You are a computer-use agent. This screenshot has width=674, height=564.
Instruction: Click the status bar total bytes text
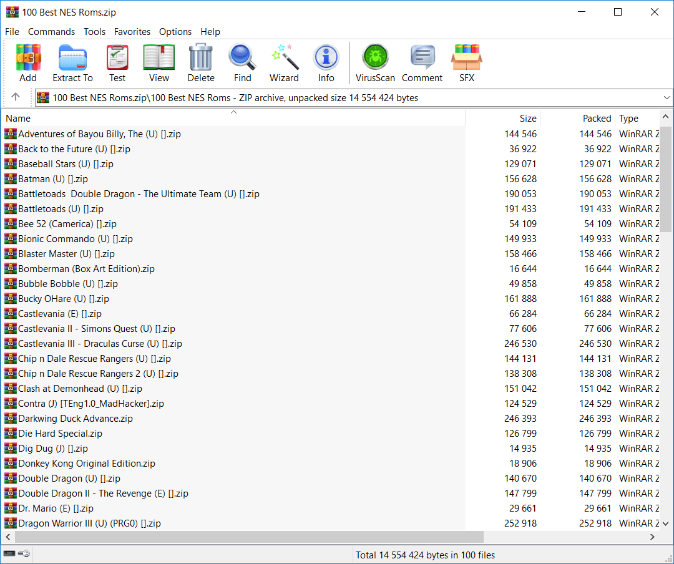pyautogui.click(x=425, y=555)
